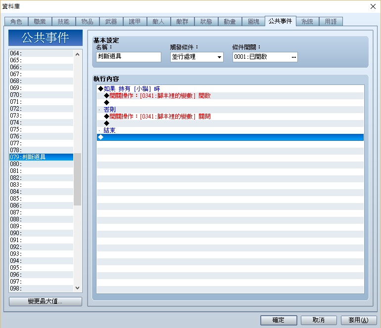
Task: Select common event 073 in the list
Action: 41,115
